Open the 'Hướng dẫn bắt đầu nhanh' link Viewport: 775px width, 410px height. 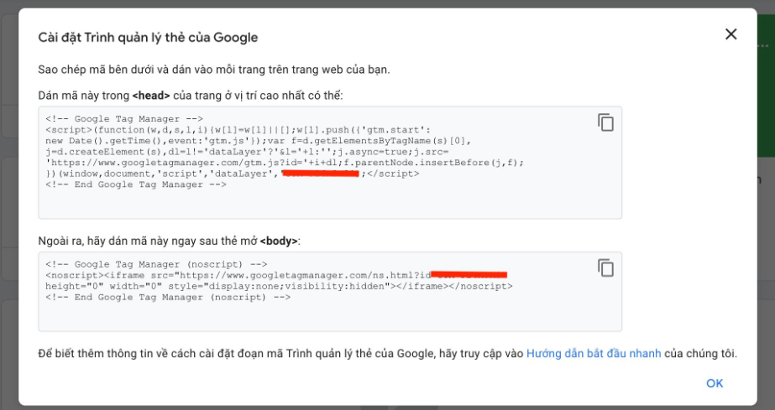[593, 354]
